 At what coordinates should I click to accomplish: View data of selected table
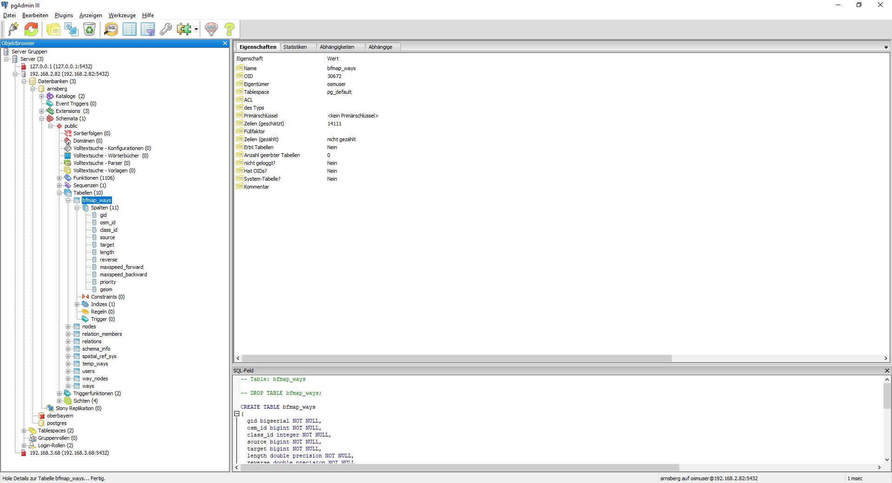(130, 29)
